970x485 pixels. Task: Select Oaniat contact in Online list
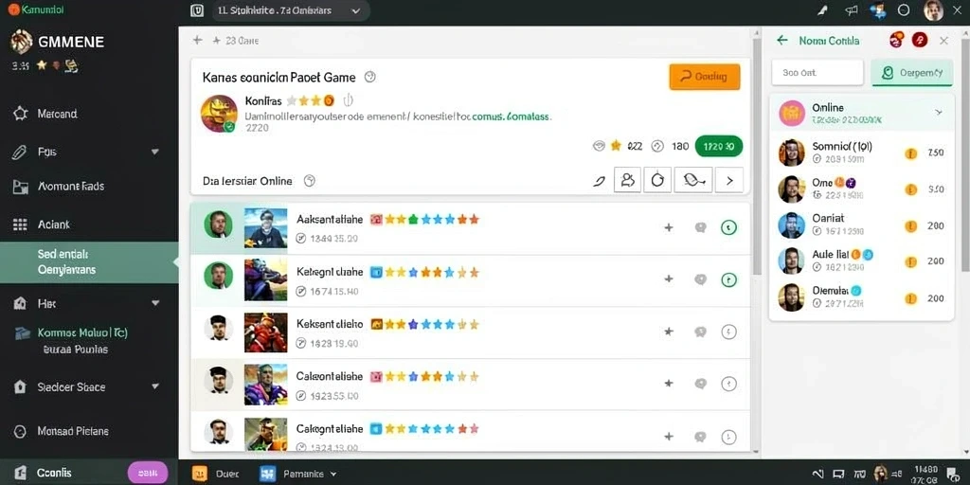pos(861,225)
